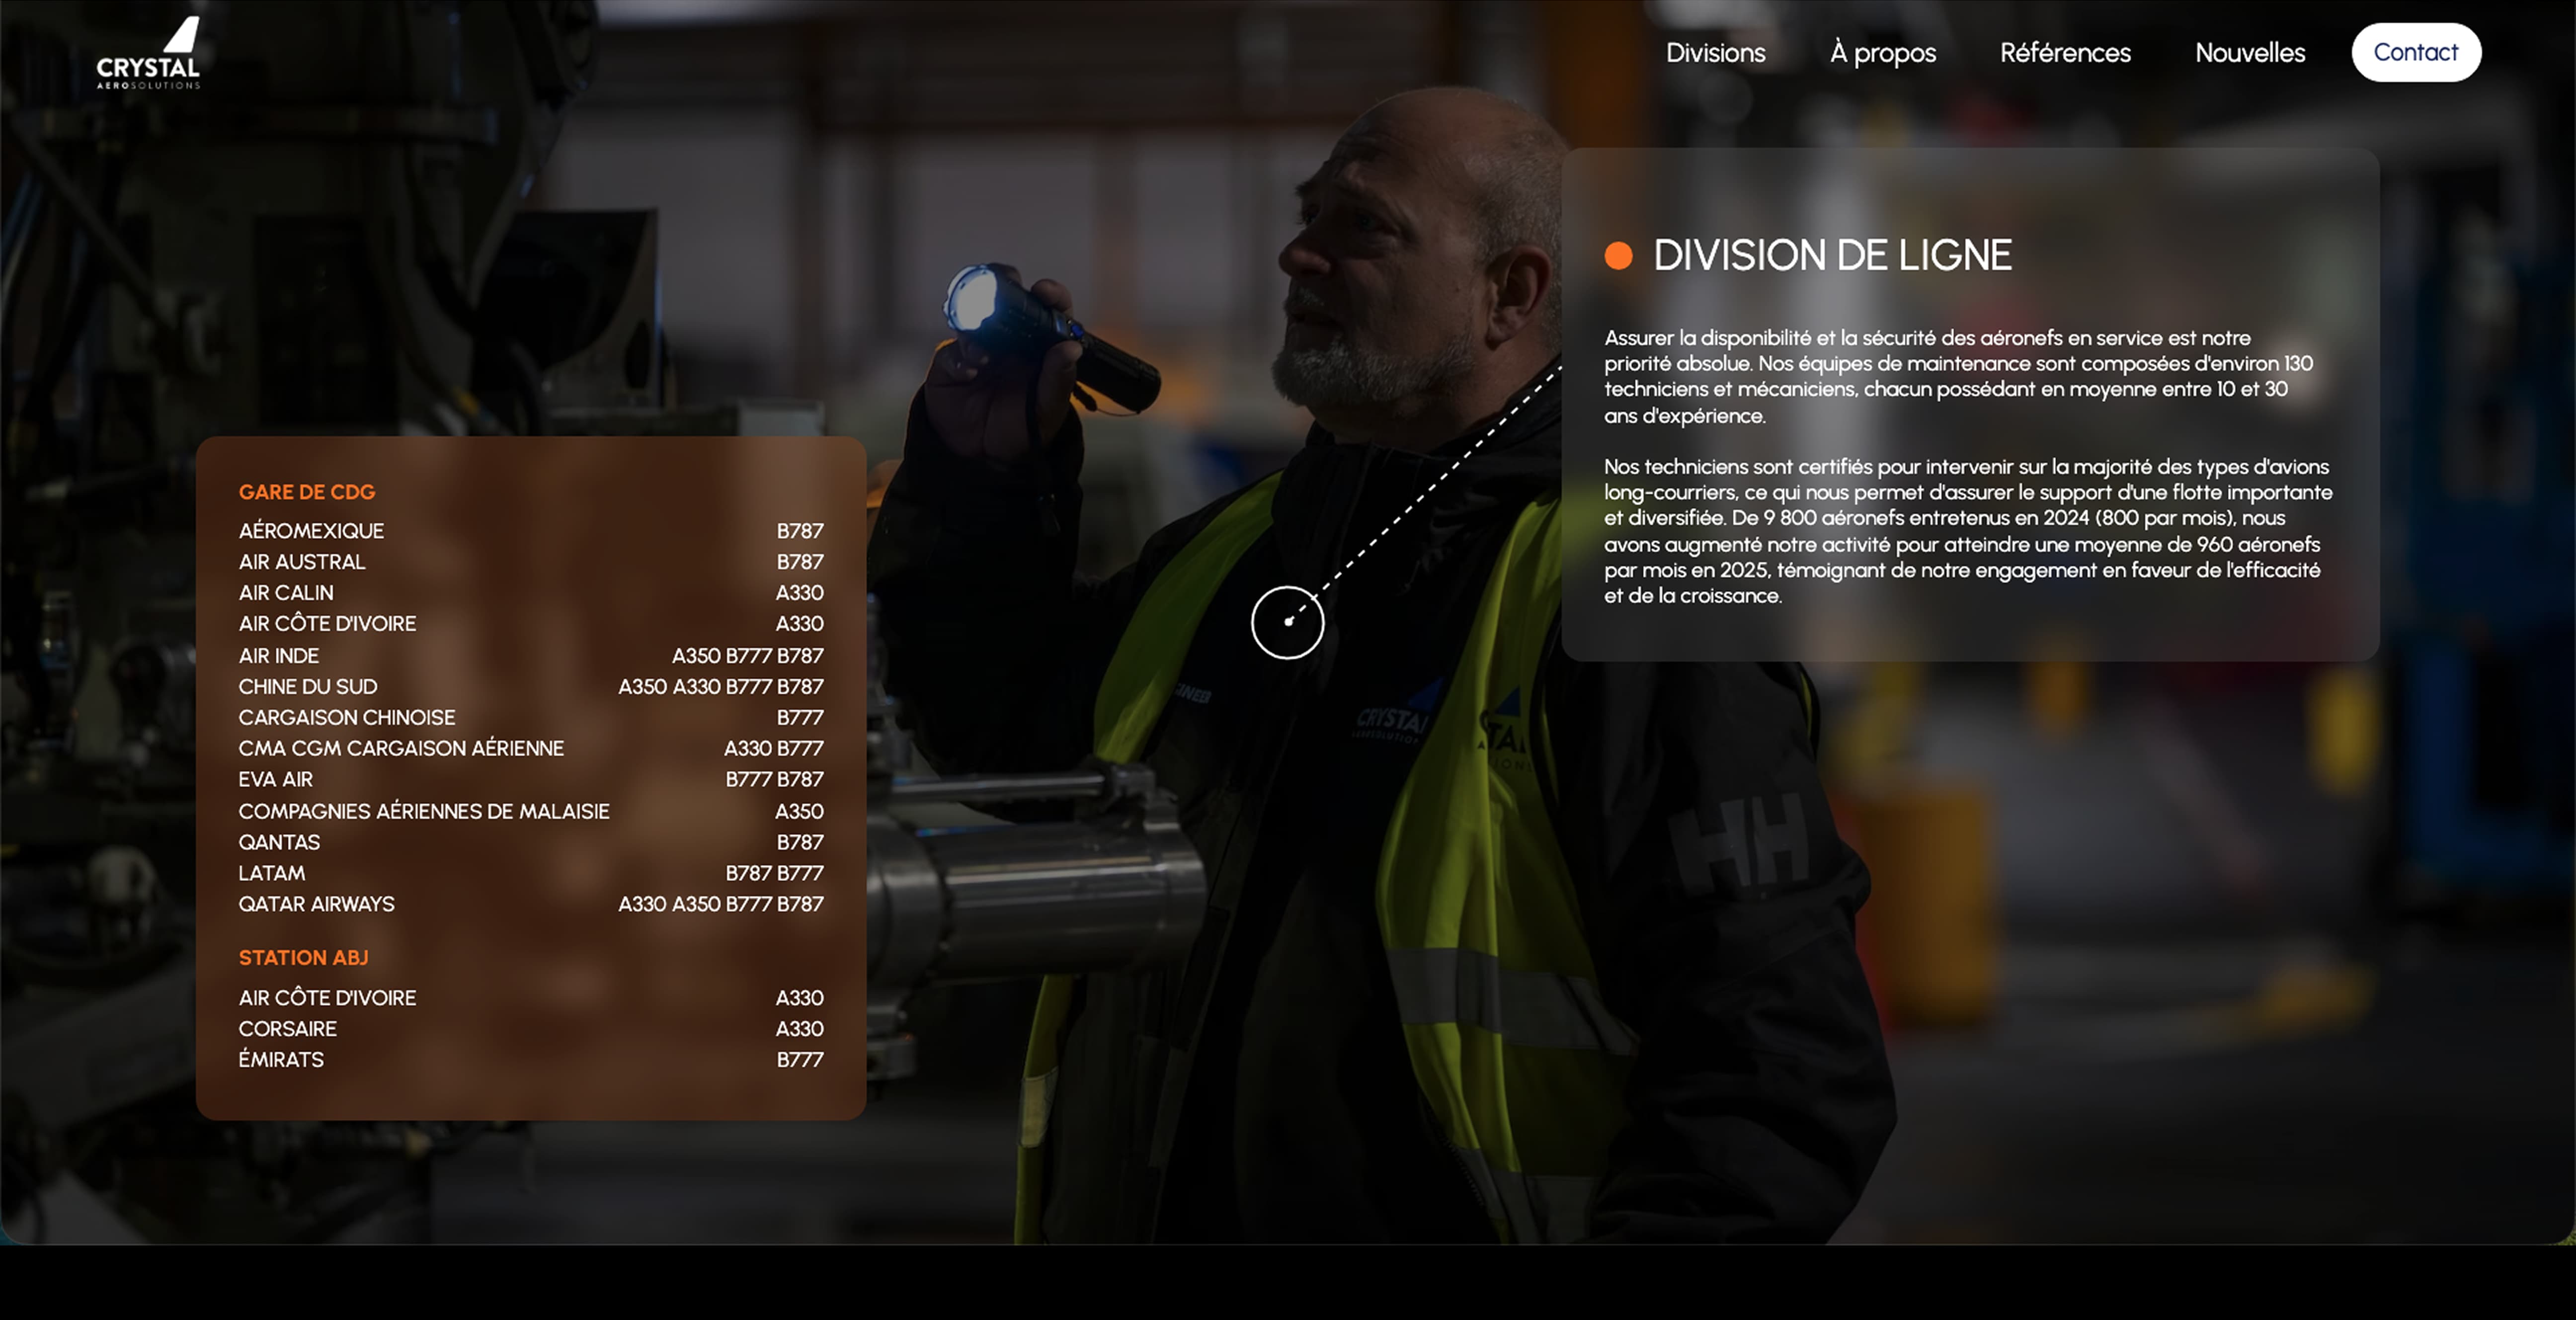Open the Divisions menu
The width and height of the screenshot is (2576, 1320).
(x=1715, y=53)
